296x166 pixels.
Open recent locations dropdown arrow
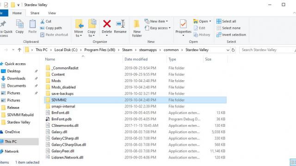click(x=13, y=50)
